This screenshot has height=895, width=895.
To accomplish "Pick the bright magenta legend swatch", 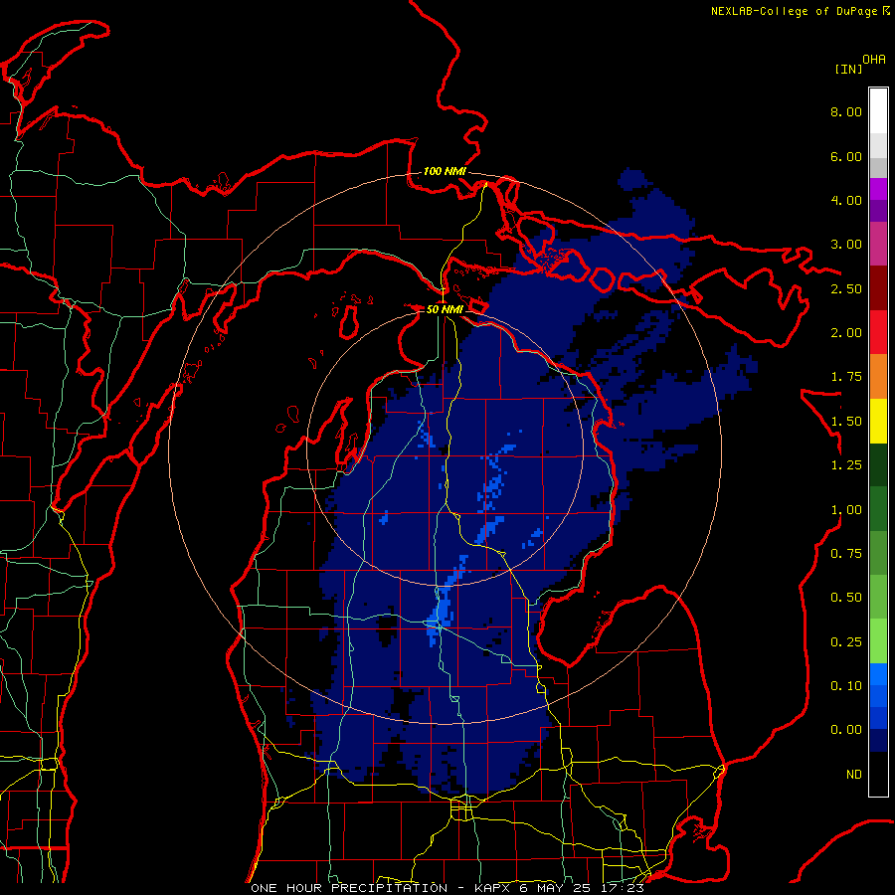I will [878, 189].
